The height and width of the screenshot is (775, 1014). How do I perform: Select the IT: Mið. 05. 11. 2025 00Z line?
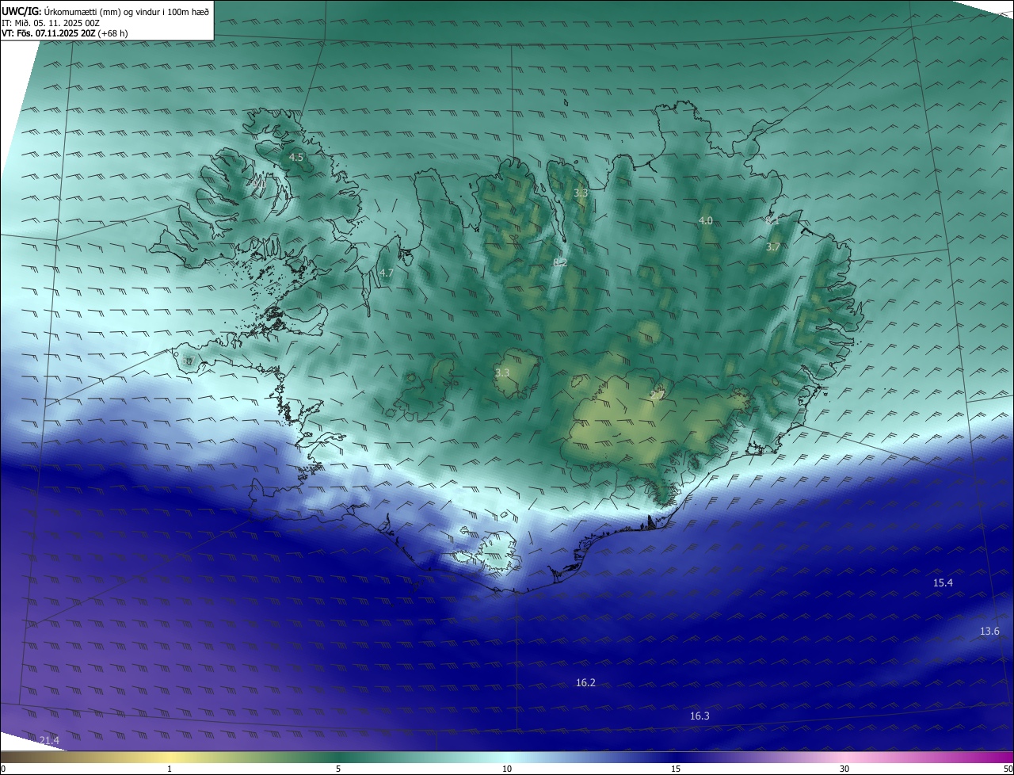pos(51,23)
